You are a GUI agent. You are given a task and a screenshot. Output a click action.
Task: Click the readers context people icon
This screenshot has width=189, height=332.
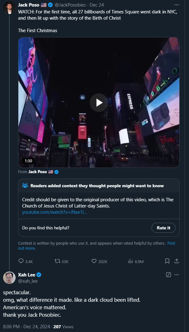point(25,186)
